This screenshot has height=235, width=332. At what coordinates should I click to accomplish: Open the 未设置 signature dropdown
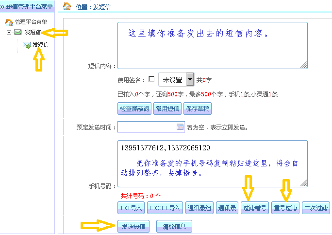pos(190,79)
